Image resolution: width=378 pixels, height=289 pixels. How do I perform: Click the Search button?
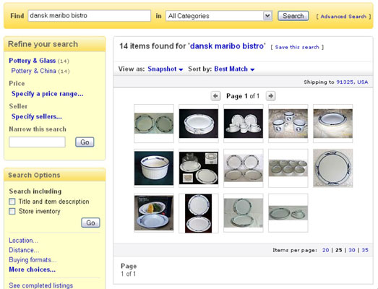tap(293, 16)
